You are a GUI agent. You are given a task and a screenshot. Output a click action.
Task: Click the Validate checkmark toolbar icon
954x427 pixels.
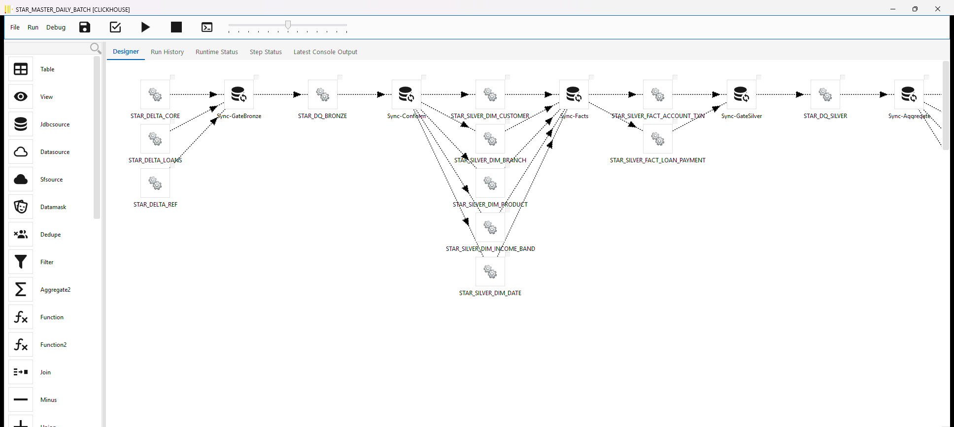coord(115,27)
